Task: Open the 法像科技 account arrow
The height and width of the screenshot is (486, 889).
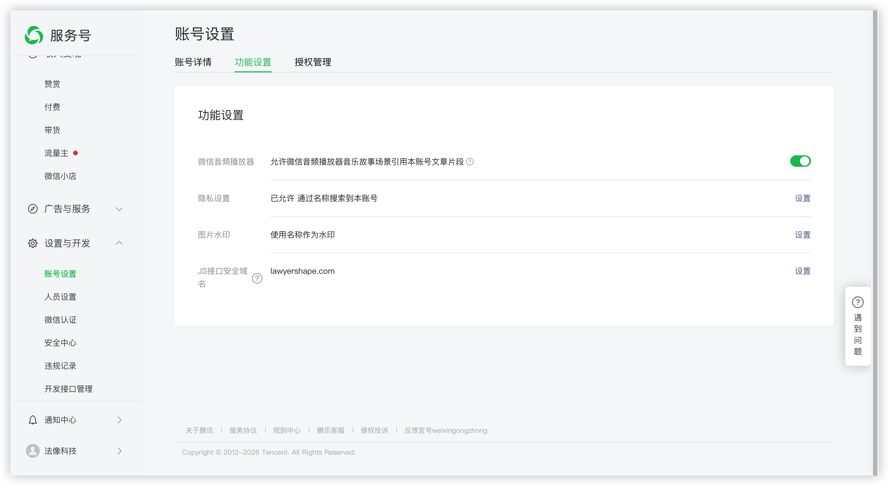Action: (119, 451)
